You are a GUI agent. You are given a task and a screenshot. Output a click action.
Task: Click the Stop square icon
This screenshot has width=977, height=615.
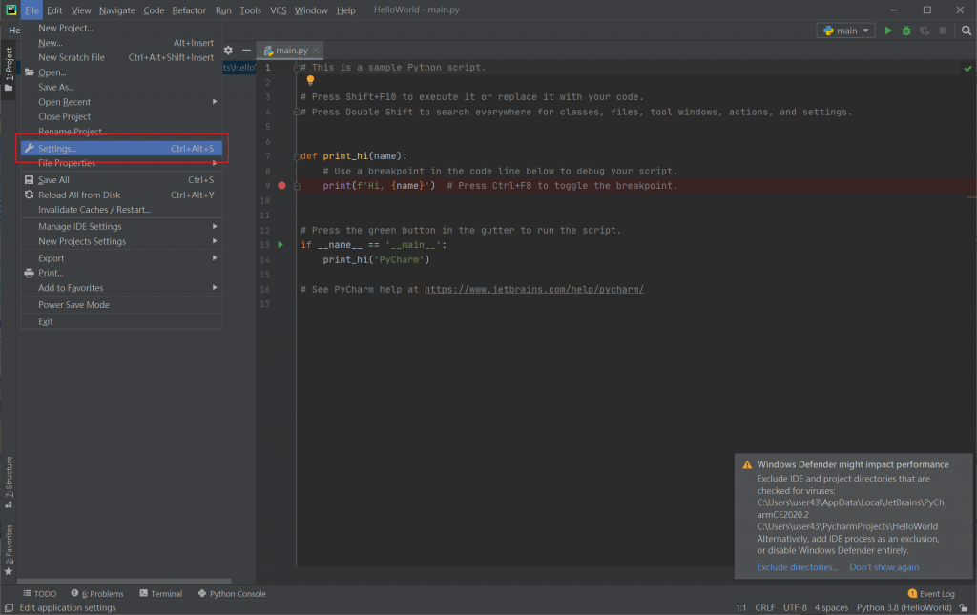point(943,31)
